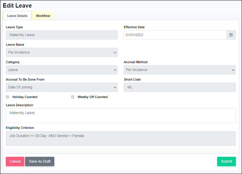Click the Accrual To Be Done From arrow
This screenshot has width=242, height=174.
(x=115, y=87)
